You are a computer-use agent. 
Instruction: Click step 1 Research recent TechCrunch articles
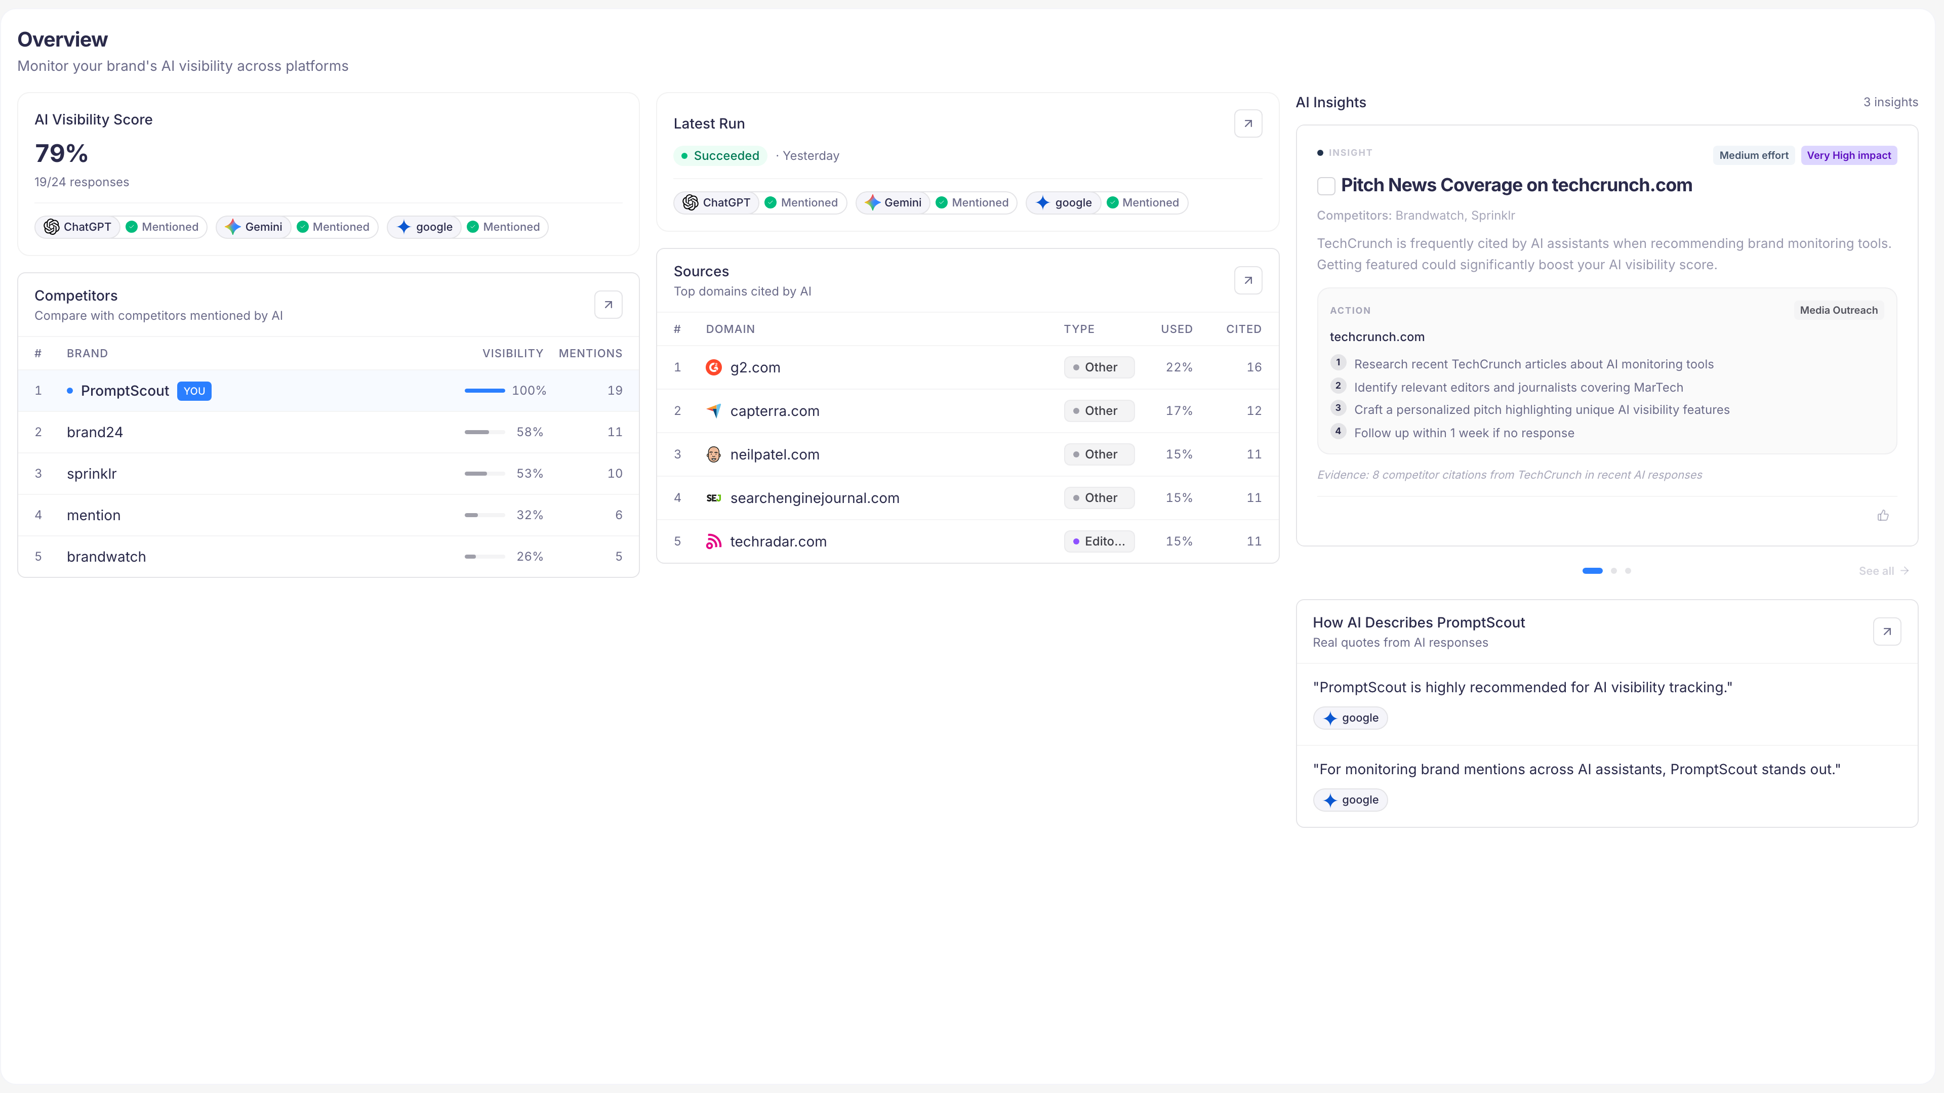(x=1533, y=364)
